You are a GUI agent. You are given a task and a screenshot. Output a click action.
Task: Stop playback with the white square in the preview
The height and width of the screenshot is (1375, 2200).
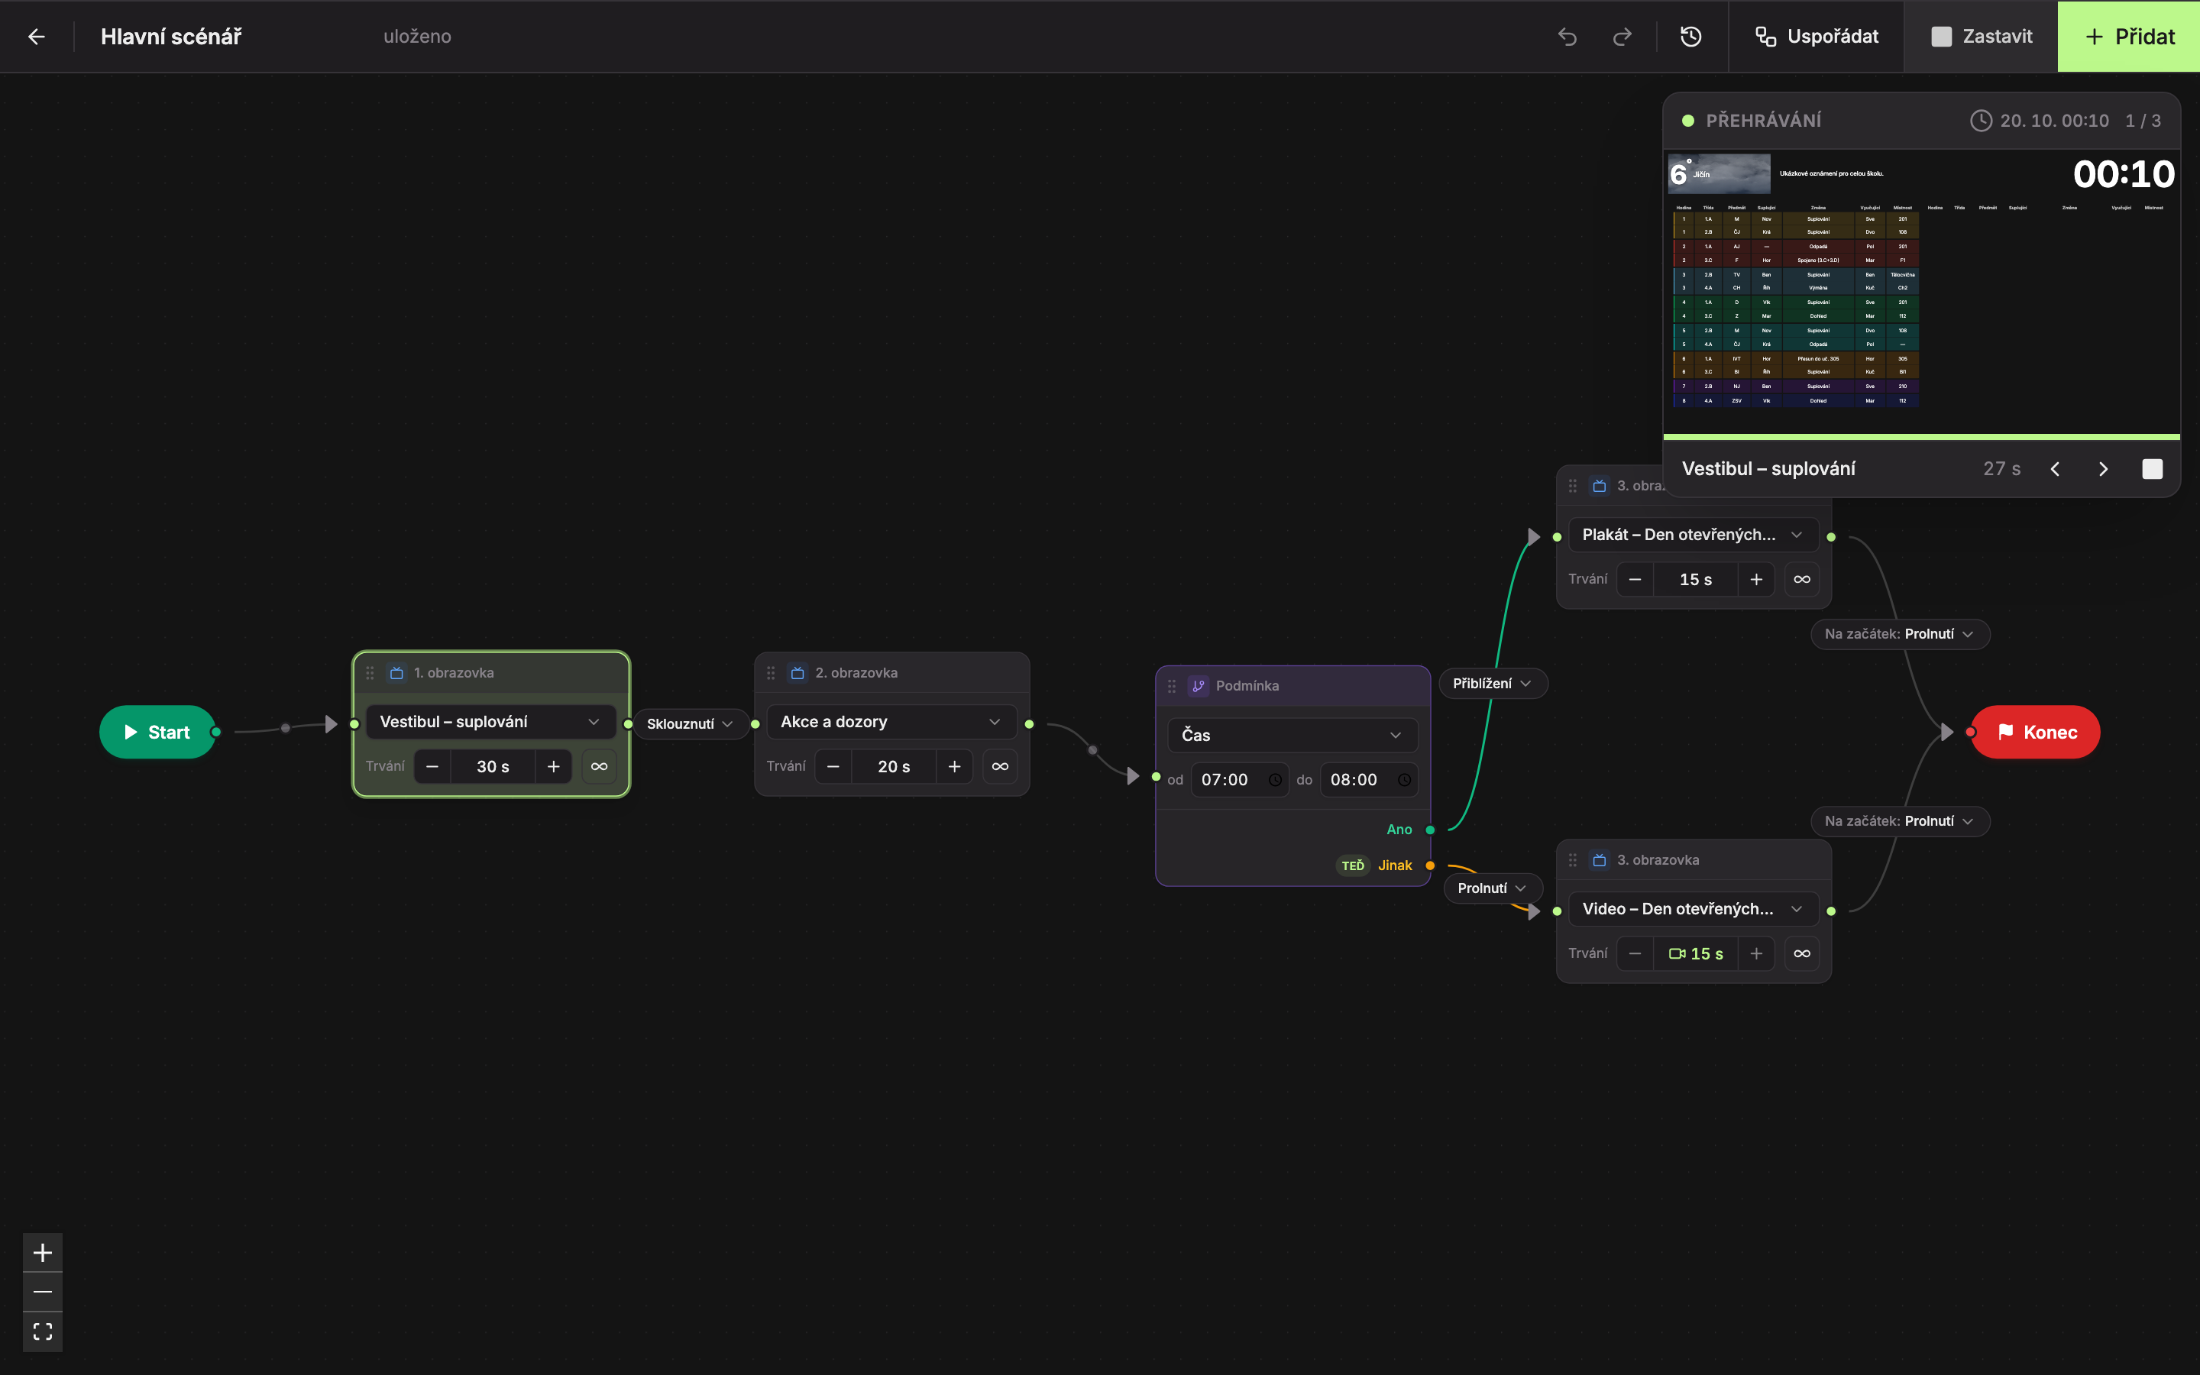[2152, 469]
